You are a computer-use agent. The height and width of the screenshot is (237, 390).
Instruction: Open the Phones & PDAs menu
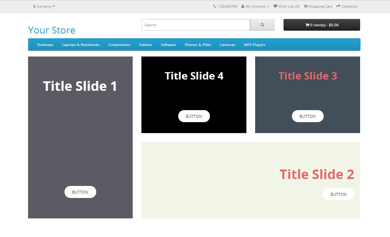(x=198, y=45)
